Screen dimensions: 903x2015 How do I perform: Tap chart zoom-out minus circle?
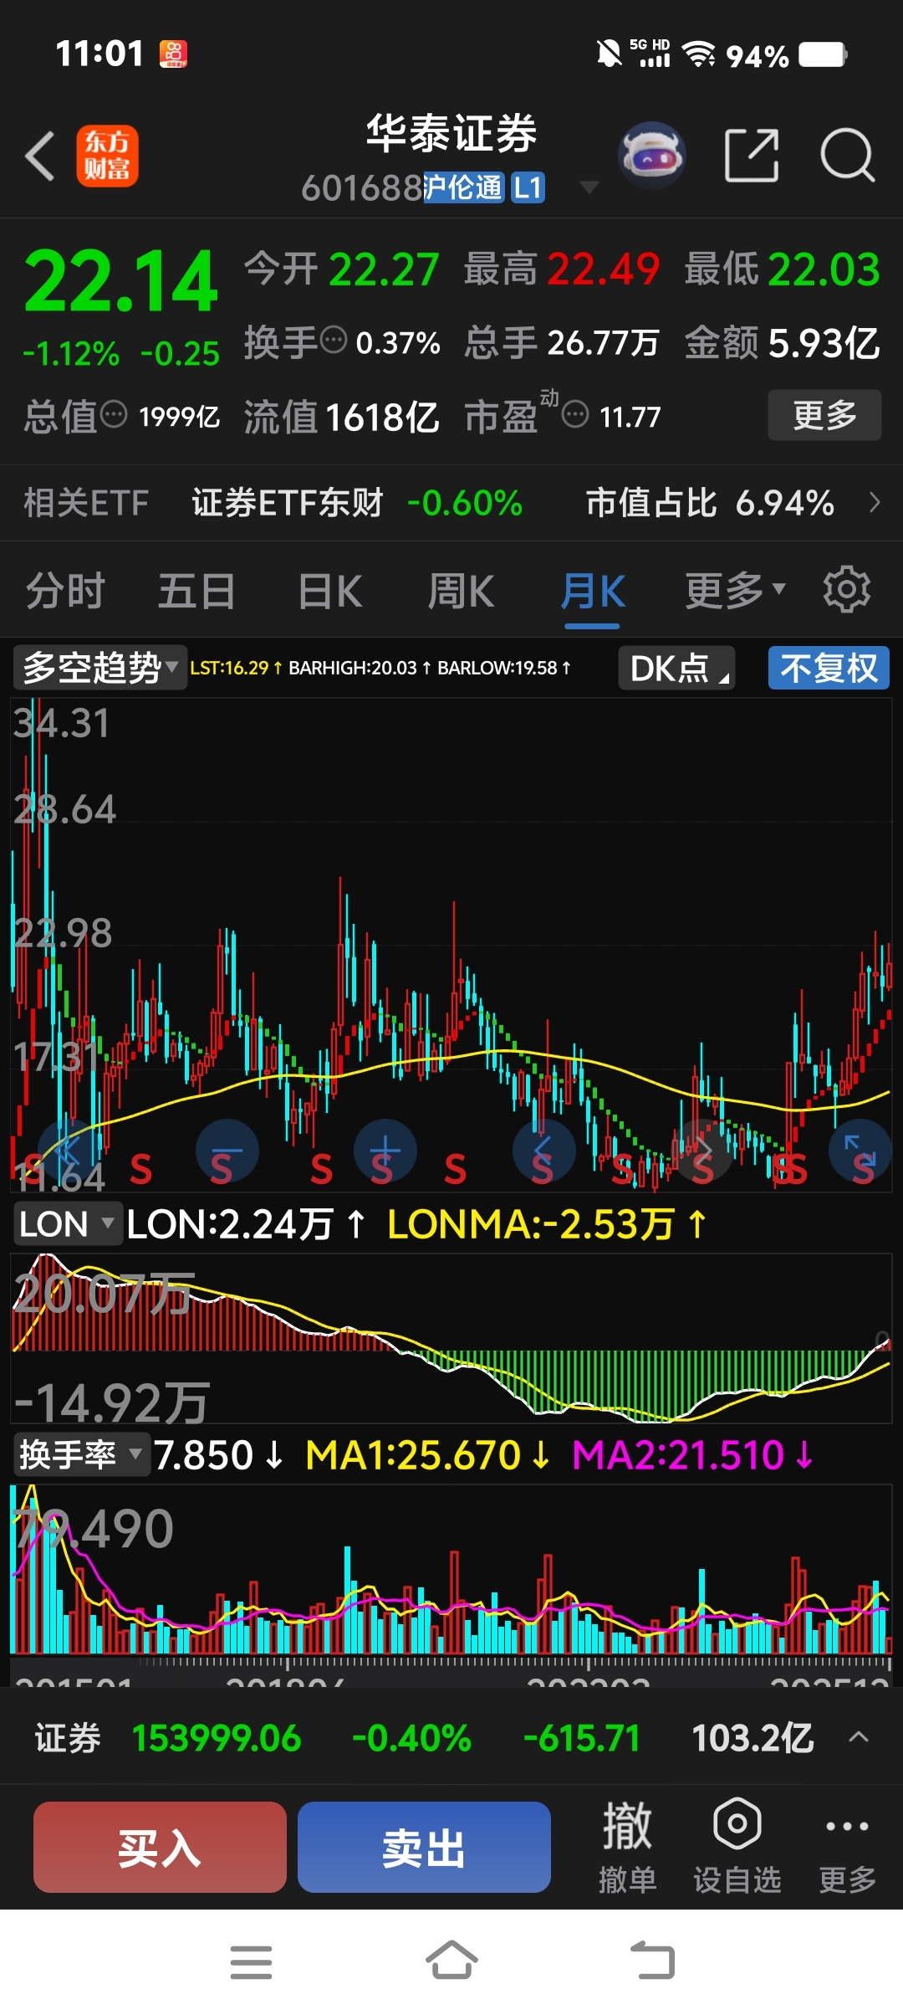(x=227, y=1151)
